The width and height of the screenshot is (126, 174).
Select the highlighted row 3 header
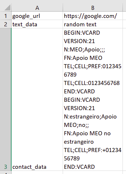point(5,99)
